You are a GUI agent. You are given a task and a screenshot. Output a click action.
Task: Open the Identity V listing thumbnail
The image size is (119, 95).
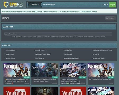tap(45, 70)
